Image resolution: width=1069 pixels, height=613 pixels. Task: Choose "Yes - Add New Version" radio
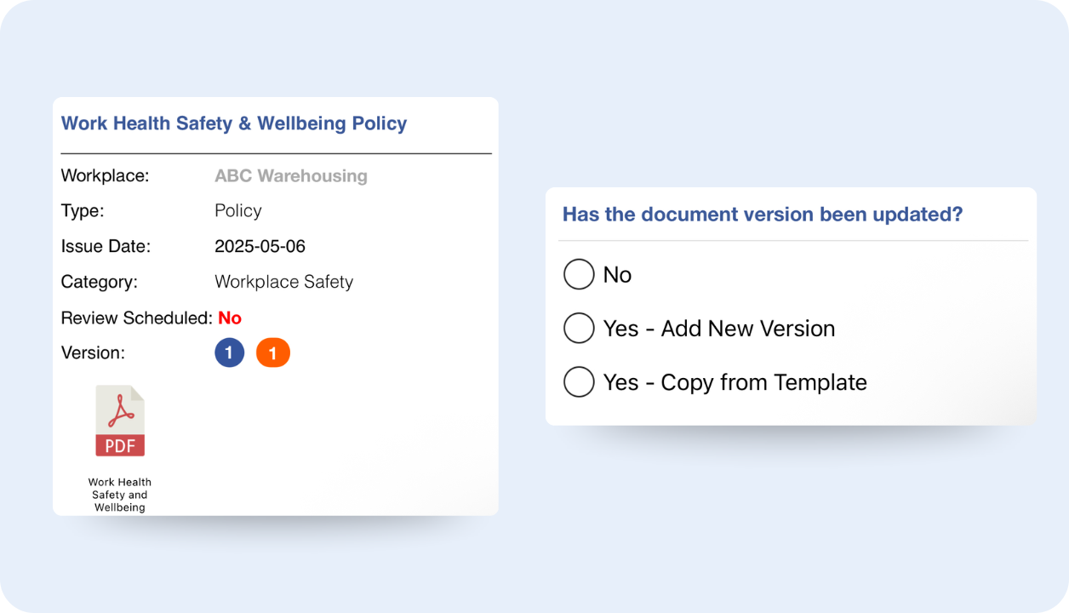(579, 329)
